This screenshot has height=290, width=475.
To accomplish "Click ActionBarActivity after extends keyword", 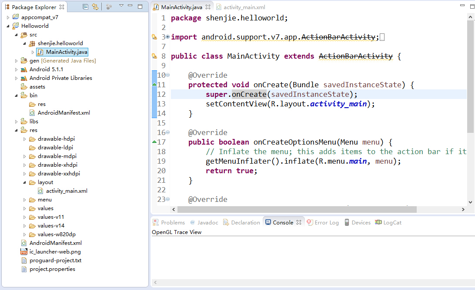I will 356,56.
